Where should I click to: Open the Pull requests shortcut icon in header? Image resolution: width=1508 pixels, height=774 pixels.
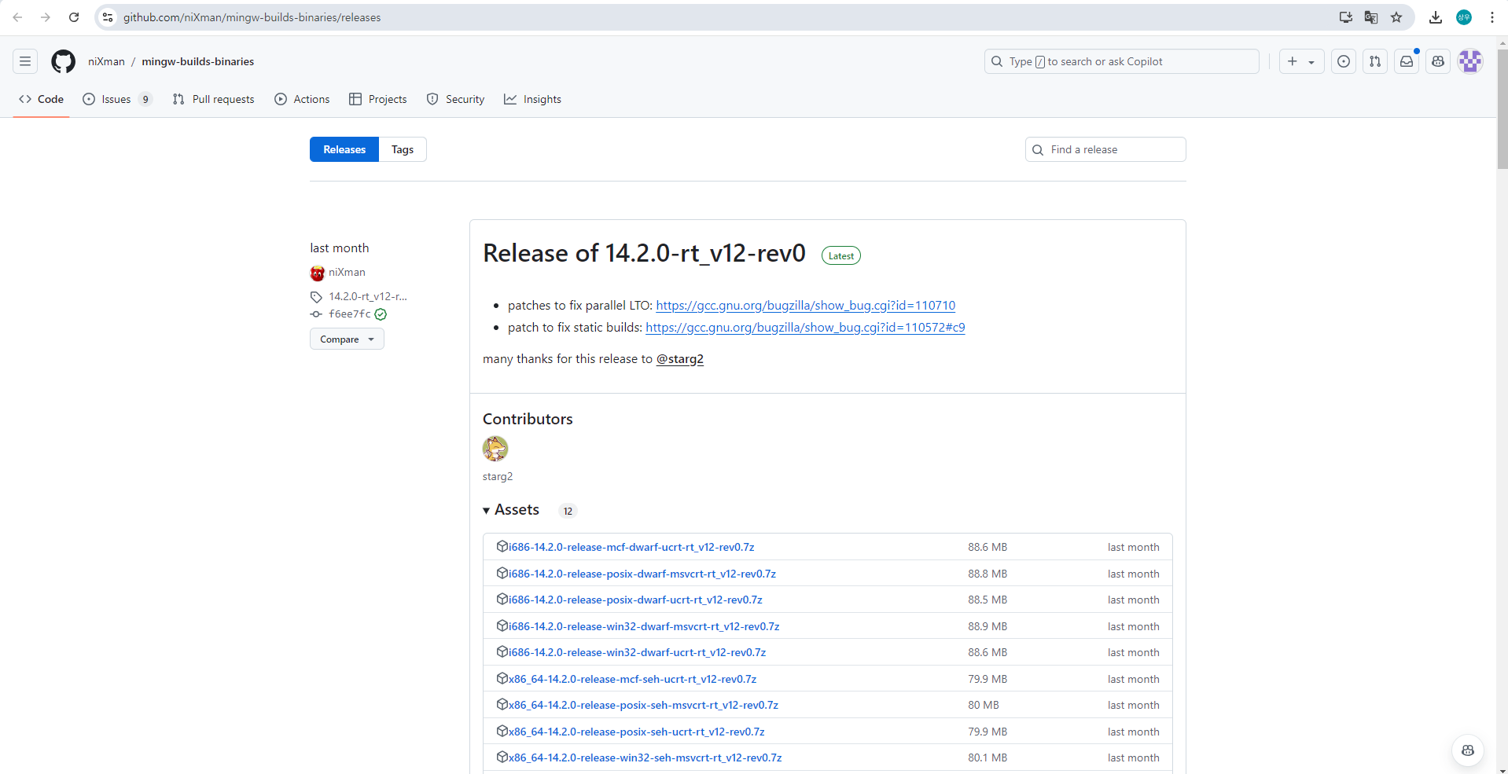[1375, 61]
